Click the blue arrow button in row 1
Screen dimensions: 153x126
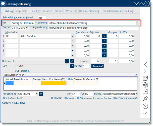coord(104,36)
